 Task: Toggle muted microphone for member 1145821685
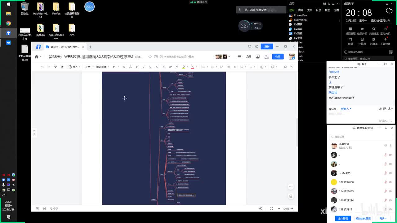click(386, 191)
